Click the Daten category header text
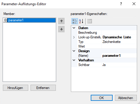The image size is (140, 104). coord(83,28)
